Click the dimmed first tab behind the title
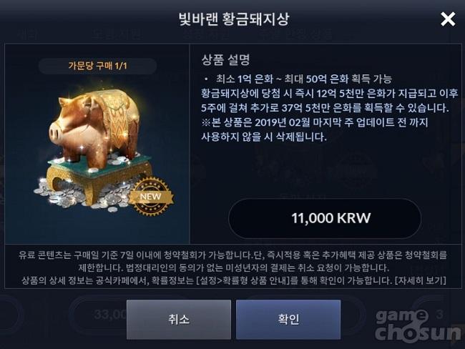The image size is (465, 349). [27, 35]
